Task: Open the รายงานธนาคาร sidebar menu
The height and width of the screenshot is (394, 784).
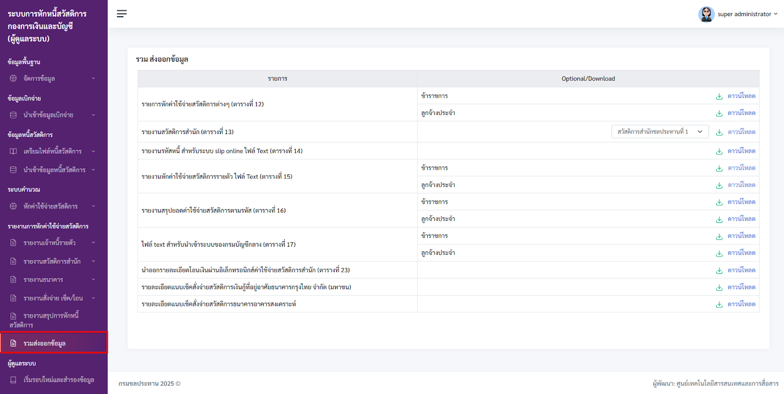Action: (x=54, y=279)
